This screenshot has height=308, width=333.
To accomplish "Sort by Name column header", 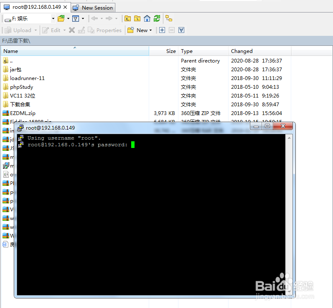I will click(x=75, y=51).
